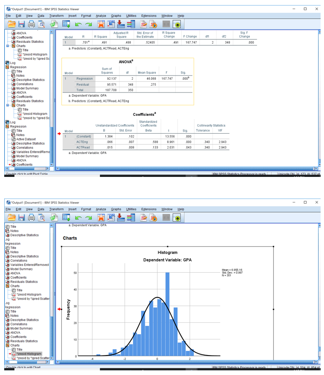Click Designate Window plus icon, Coefficients-table window

tap(177, 24)
